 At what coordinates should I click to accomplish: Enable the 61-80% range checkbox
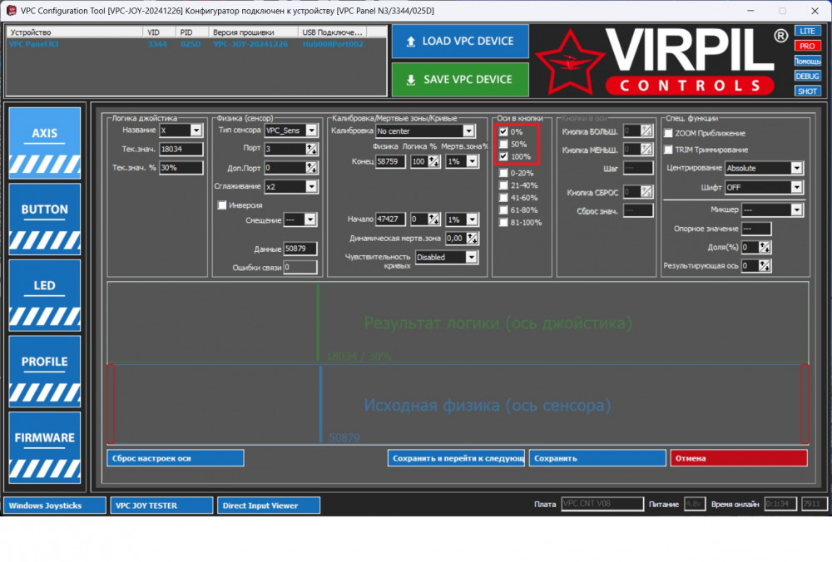pos(503,210)
